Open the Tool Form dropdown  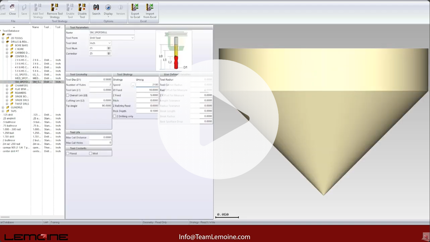tap(112, 38)
